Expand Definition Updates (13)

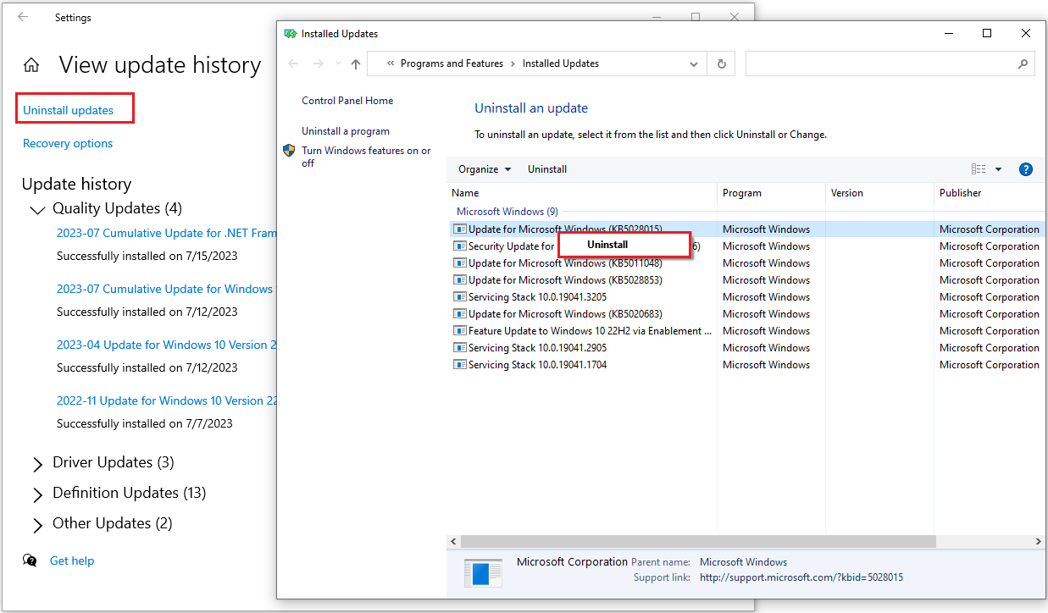[x=37, y=494]
